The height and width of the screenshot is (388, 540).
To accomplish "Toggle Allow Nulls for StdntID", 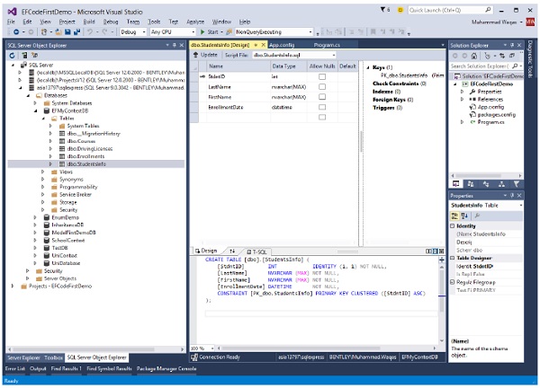I will click(x=322, y=76).
